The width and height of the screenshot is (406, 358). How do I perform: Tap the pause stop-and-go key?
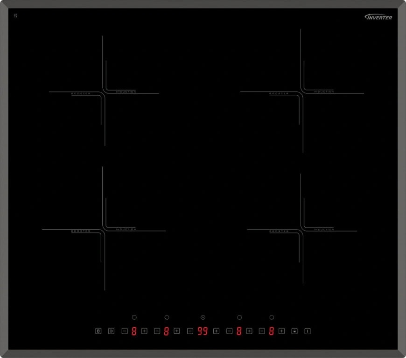pos(112,331)
